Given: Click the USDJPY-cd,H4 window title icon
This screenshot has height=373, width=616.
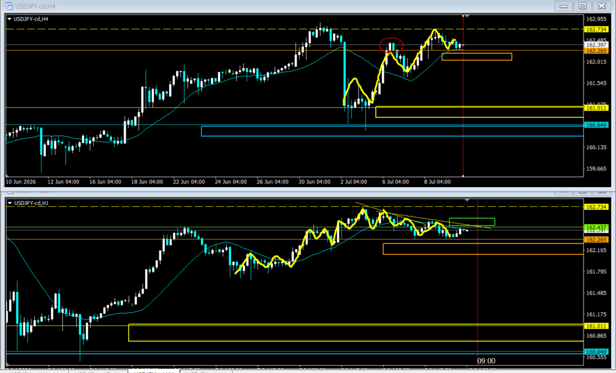Looking at the screenshot, I should pos(8,6).
